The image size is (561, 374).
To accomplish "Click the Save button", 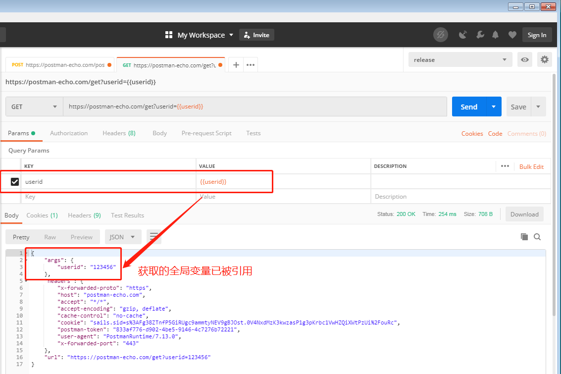I will coord(518,107).
